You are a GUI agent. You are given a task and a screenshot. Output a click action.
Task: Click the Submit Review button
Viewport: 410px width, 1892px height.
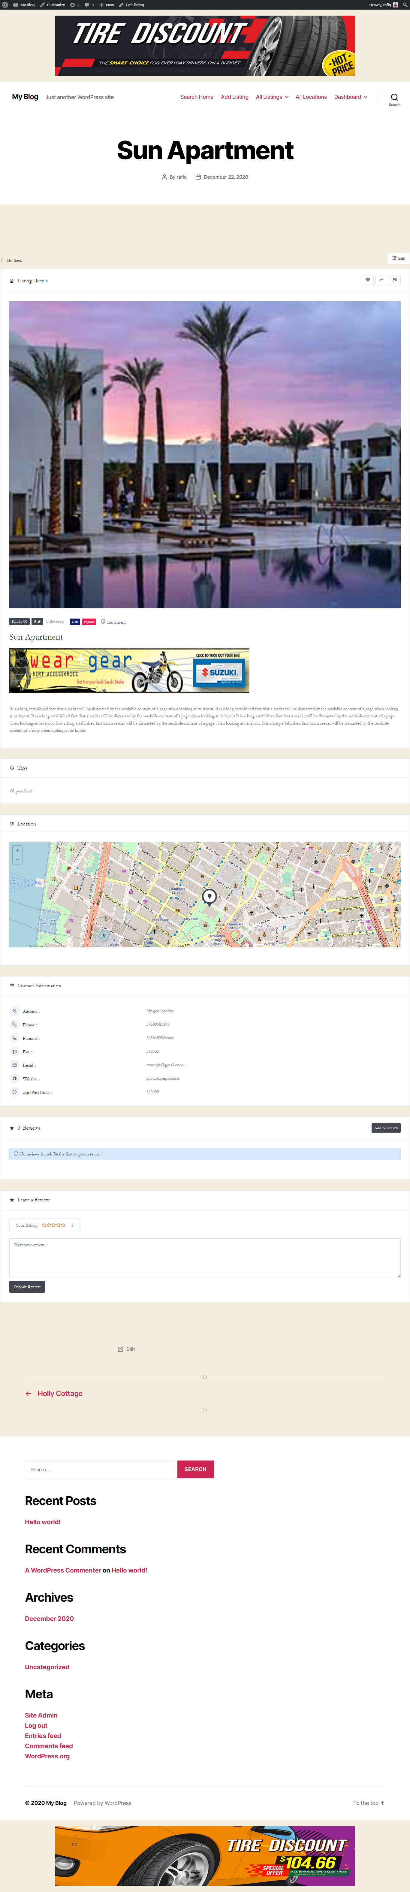[x=27, y=1287]
